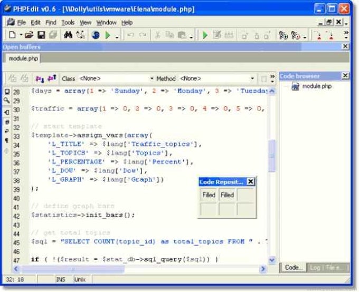Close the Code browser panel
This screenshot has width=359, height=292.
click(x=345, y=75)
